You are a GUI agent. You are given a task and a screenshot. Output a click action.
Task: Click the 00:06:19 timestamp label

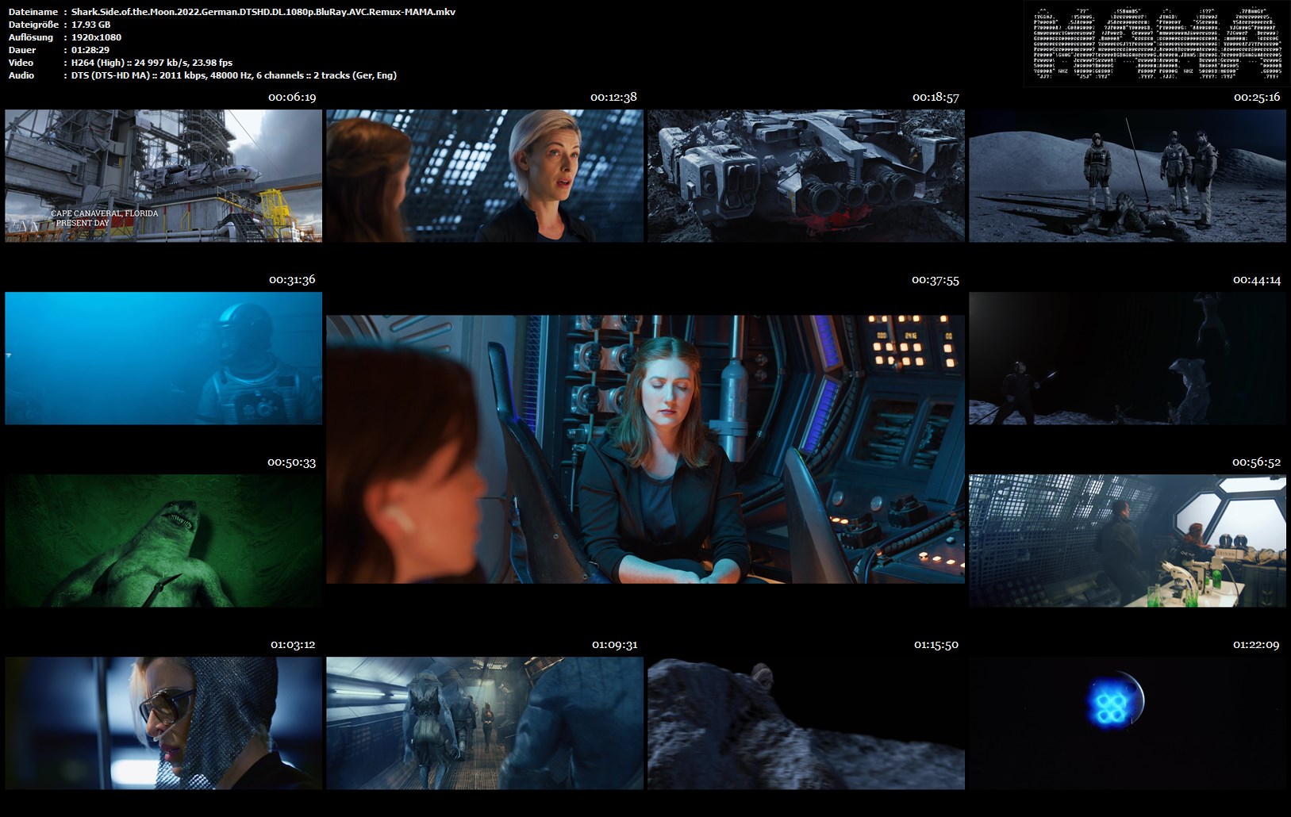point(292,98)
